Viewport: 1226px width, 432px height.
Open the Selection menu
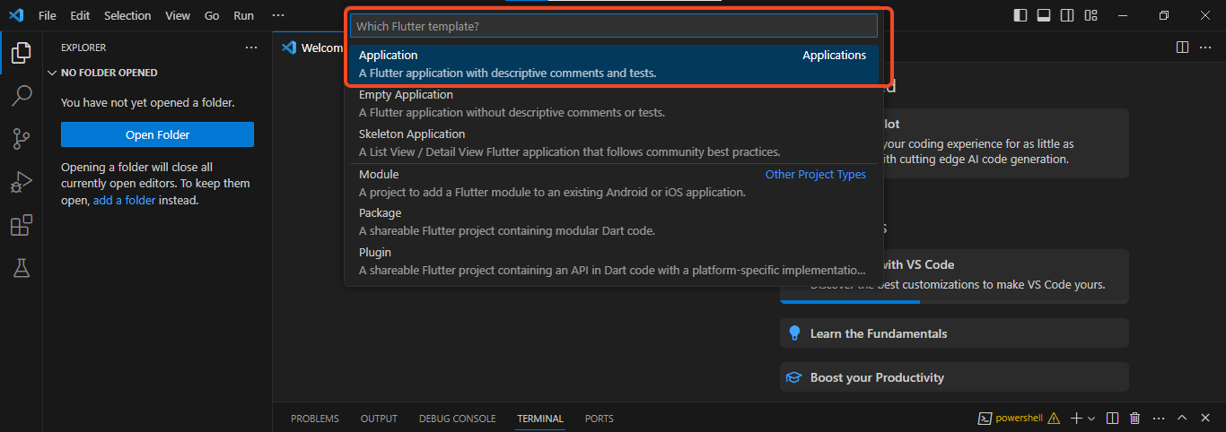pyautogui.click(x=127, y=15)
